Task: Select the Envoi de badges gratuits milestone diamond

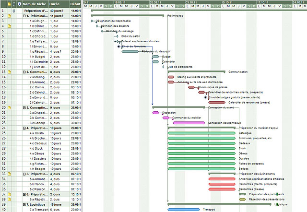Action: coord(205,97)
